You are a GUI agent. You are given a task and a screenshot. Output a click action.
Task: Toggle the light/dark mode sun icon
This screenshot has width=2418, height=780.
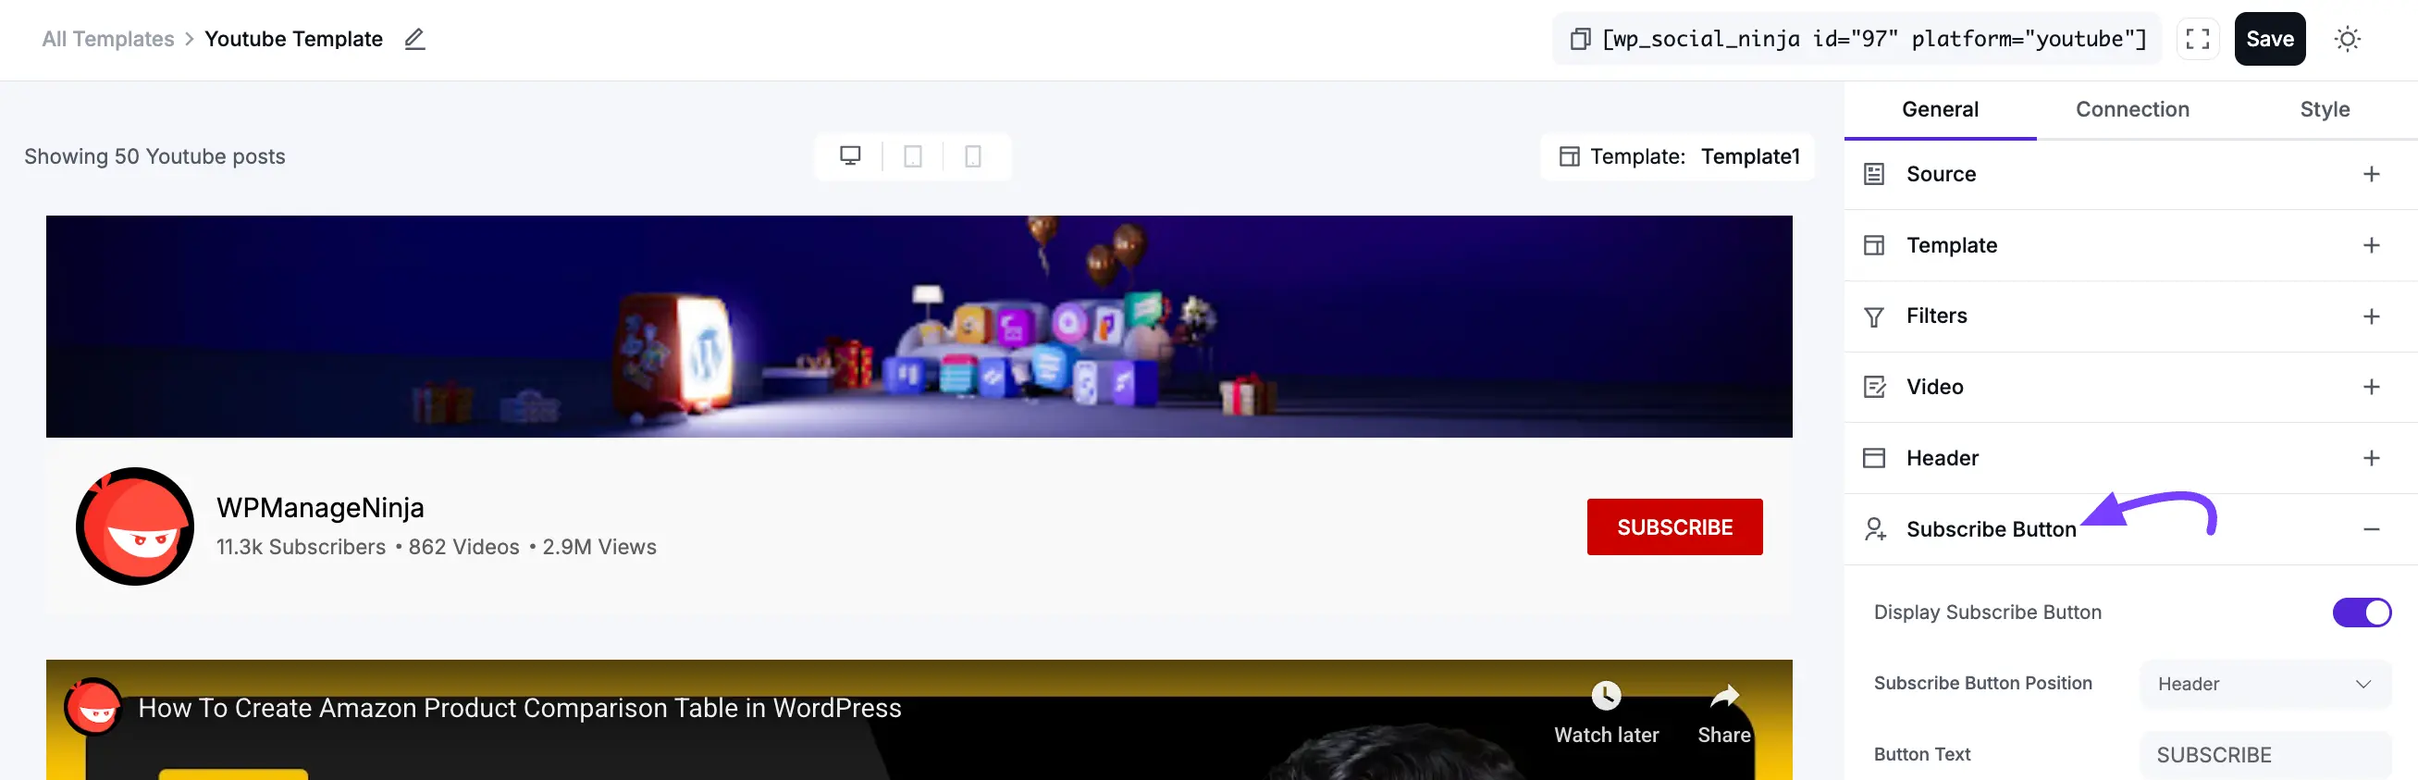tap(2347, 39)
